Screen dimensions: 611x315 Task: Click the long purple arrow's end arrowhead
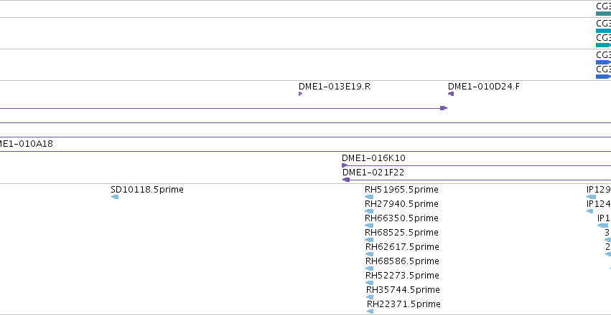pos(444,108)
